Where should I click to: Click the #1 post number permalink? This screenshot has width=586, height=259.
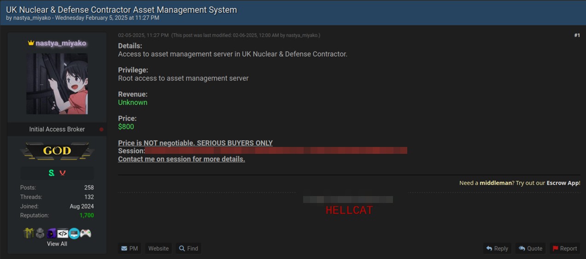coord(577,35)
